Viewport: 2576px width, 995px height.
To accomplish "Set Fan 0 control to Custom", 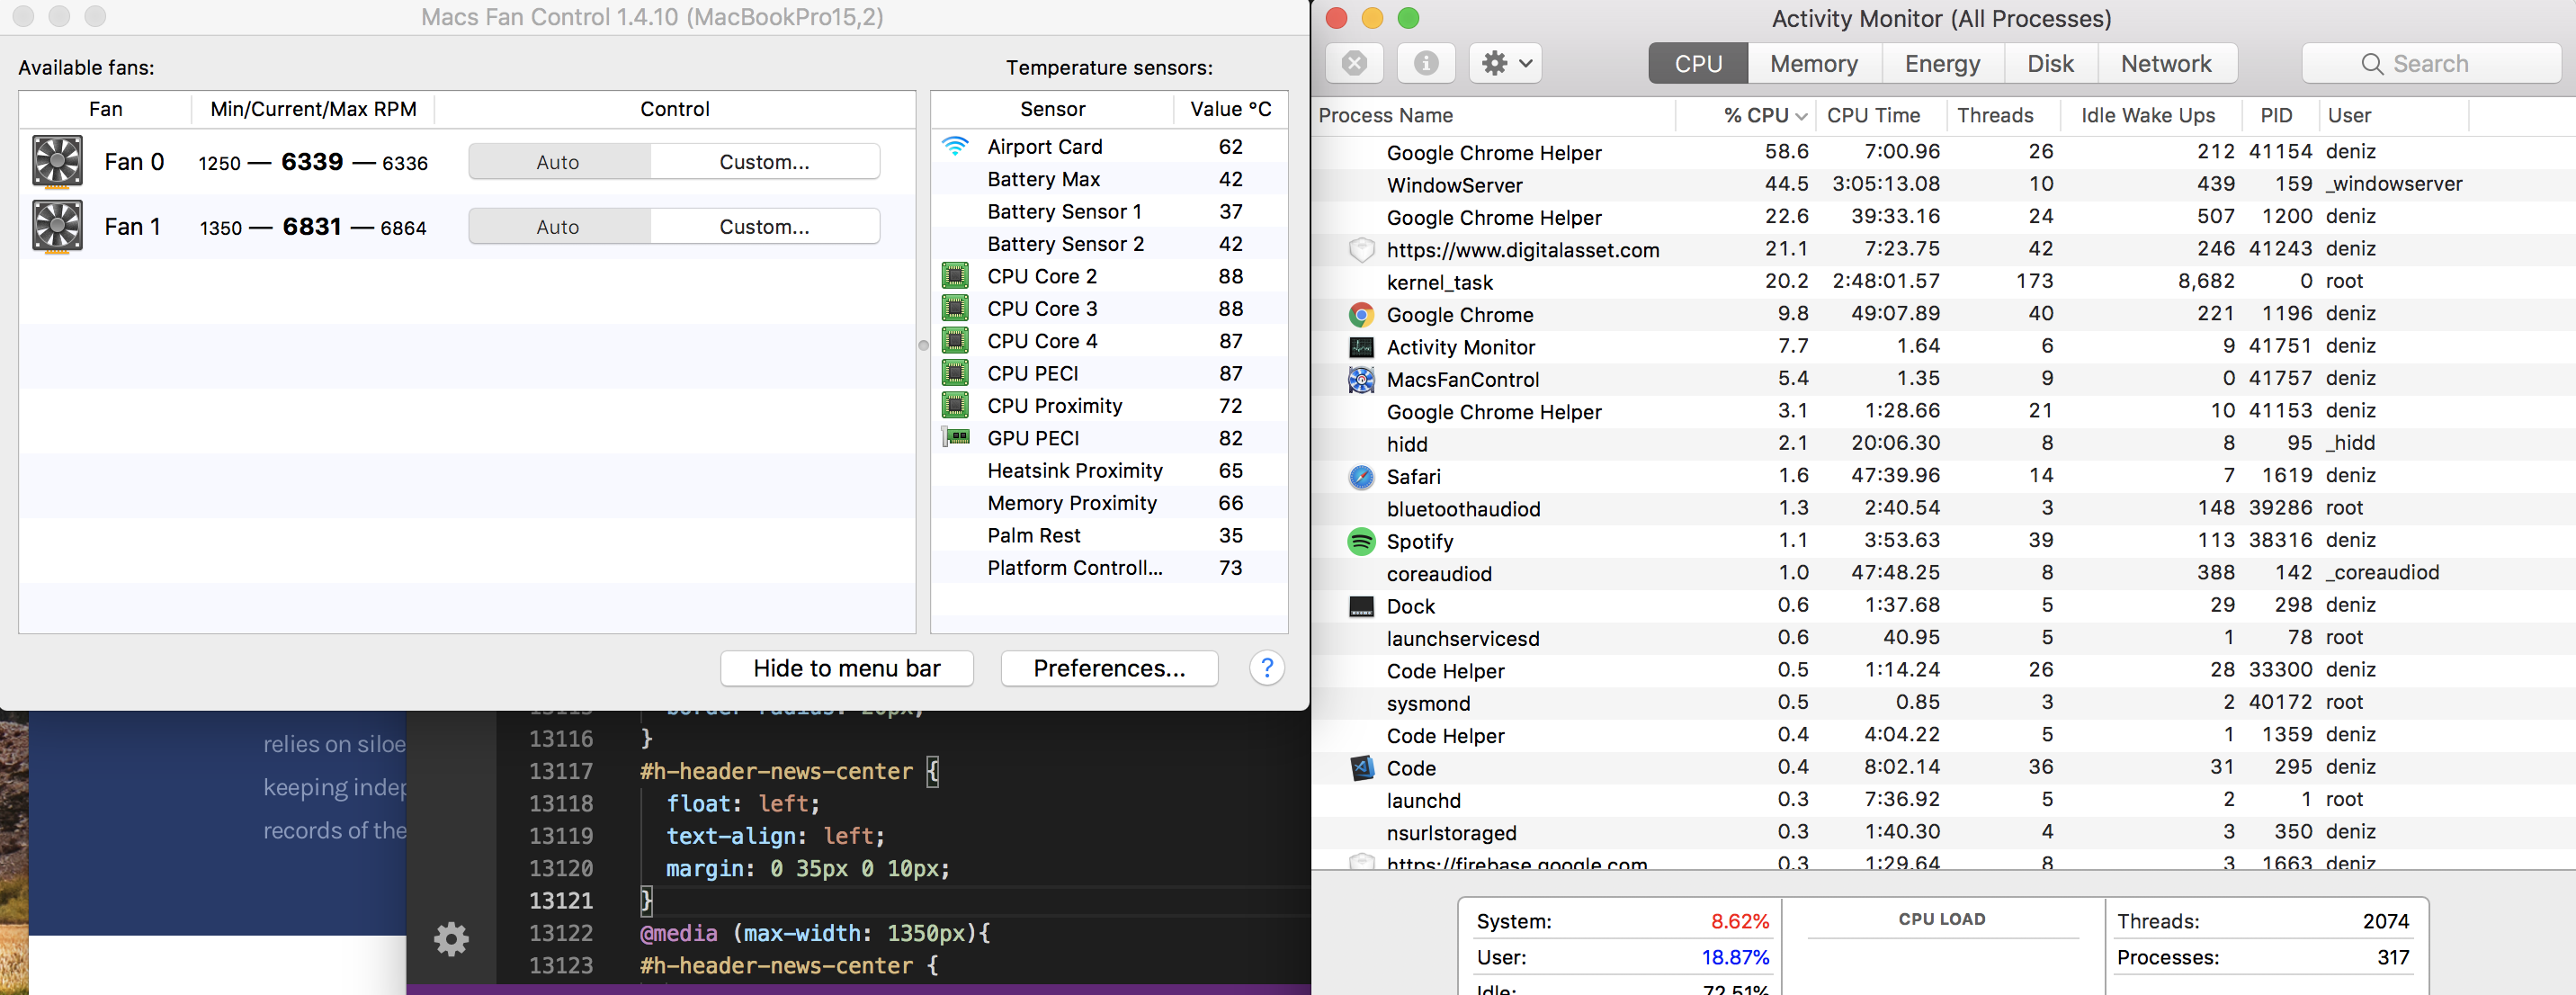I will [764, 162].
